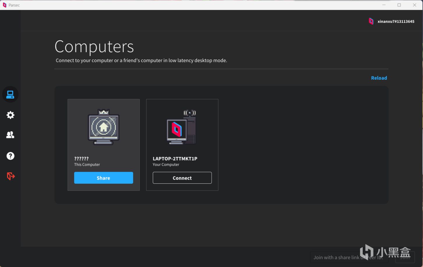This screenshot has width=423, height=267.
Task: Select the LAPTOP-2TTMKT1P name text
Action: [175, 159]
